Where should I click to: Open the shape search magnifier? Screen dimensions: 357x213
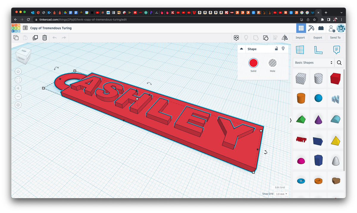click(x=339, y=63)
